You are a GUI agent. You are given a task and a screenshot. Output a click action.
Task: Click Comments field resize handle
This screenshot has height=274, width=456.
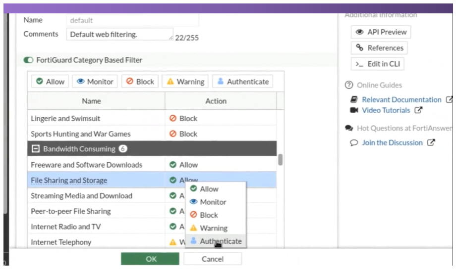[x=171, y=38]
